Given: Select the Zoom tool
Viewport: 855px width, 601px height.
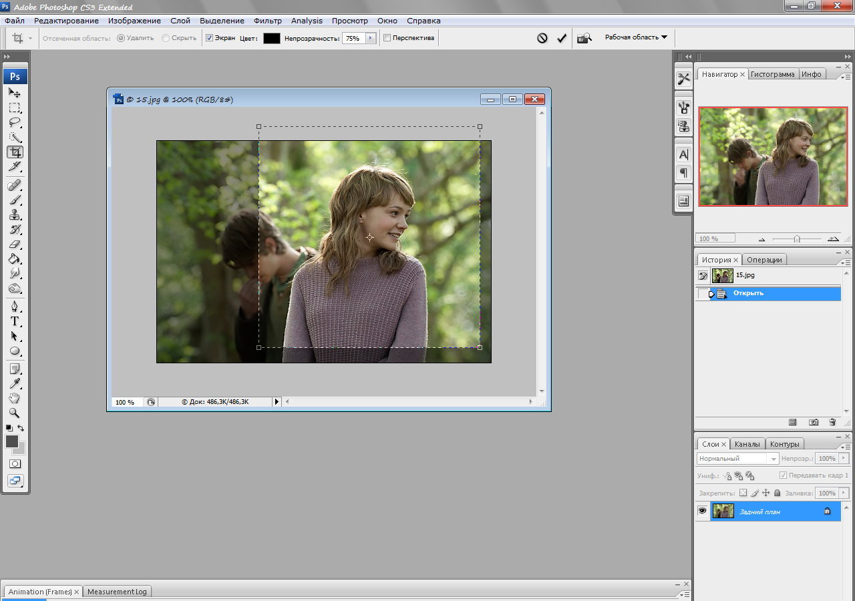Looking at the screenshot, I should click(x=15, y=413).
